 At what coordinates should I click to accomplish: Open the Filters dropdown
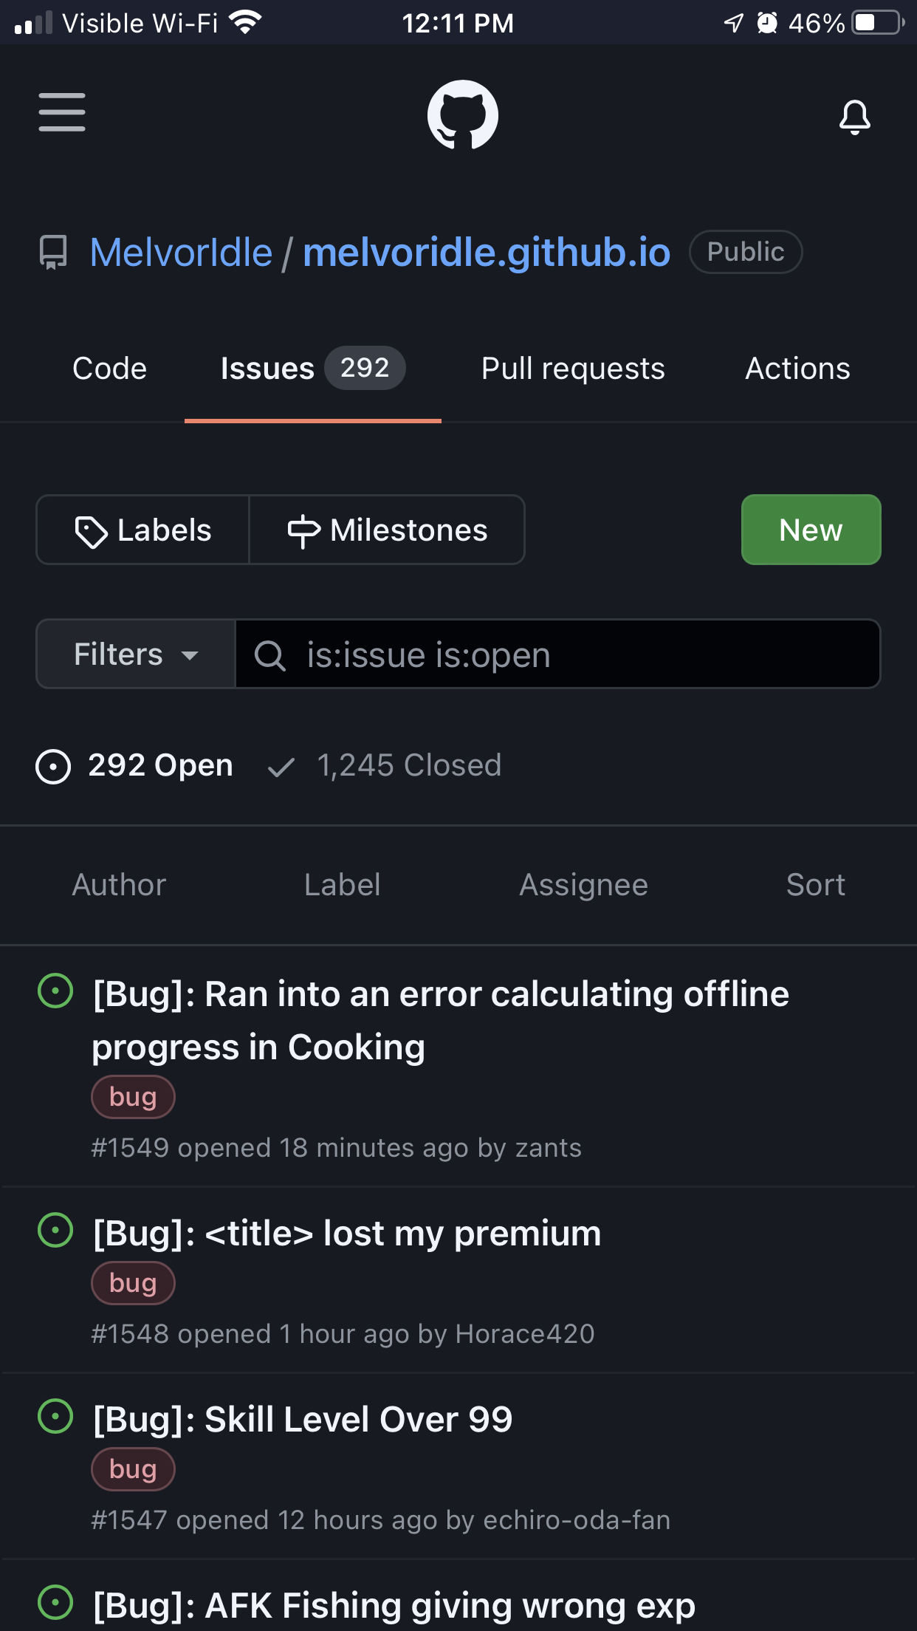tap(135, 654)
